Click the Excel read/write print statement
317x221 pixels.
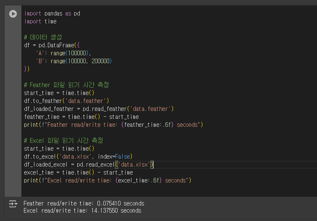[x=107, y=180]
